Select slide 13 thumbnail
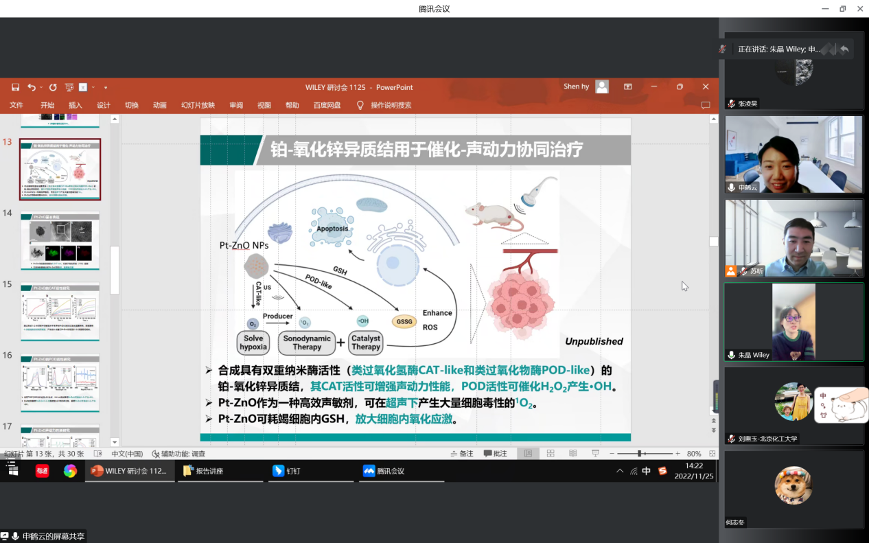Viewport: 869px width, 543px height. (x=60, y=170)
